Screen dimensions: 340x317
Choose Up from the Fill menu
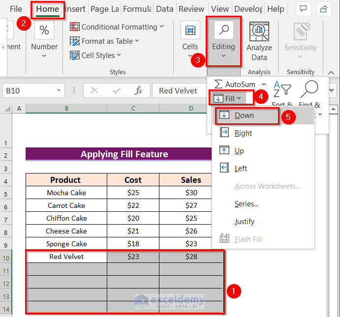pos(263,151)
